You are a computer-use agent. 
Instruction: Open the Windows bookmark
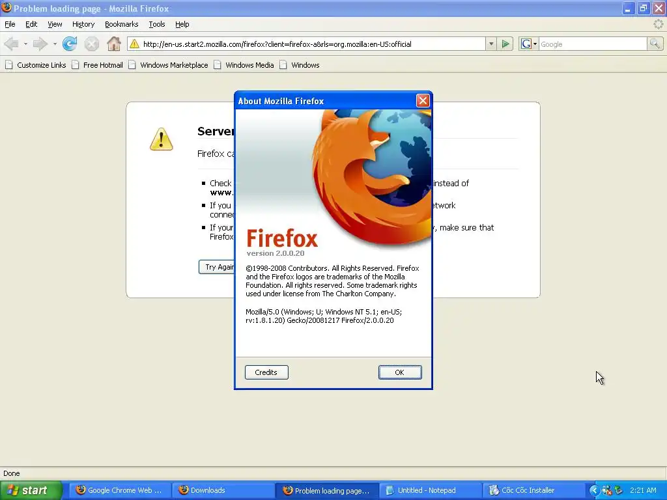(300, 65)
